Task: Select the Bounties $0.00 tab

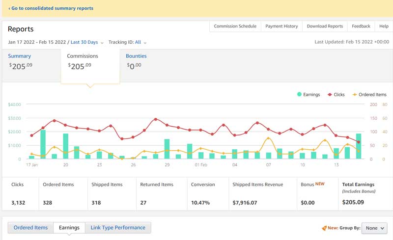Action: pos(136,61)
